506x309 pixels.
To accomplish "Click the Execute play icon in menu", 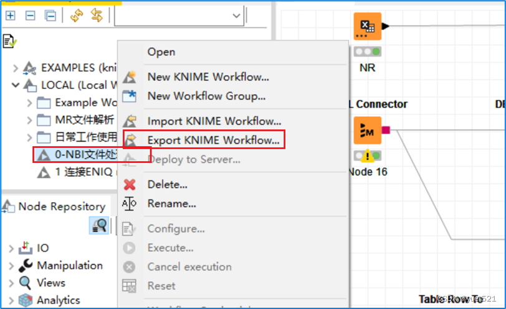I will [x=129, y=248].
